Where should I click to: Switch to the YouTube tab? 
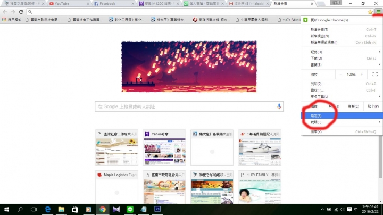pos(68,3)
